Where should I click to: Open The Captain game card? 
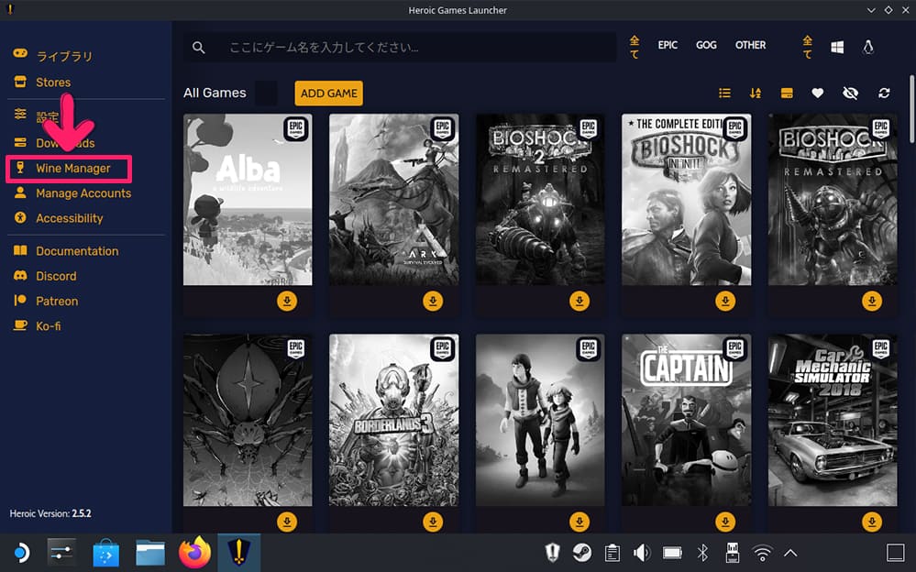coord(687,420)
